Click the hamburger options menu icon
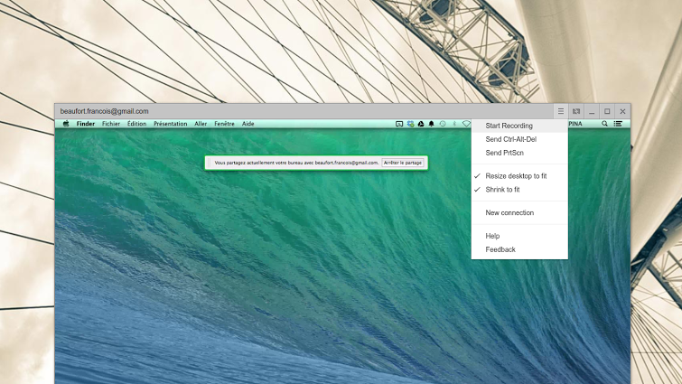Image resolution: width=682 pixels, height=384 pixels. pos(560,111)
